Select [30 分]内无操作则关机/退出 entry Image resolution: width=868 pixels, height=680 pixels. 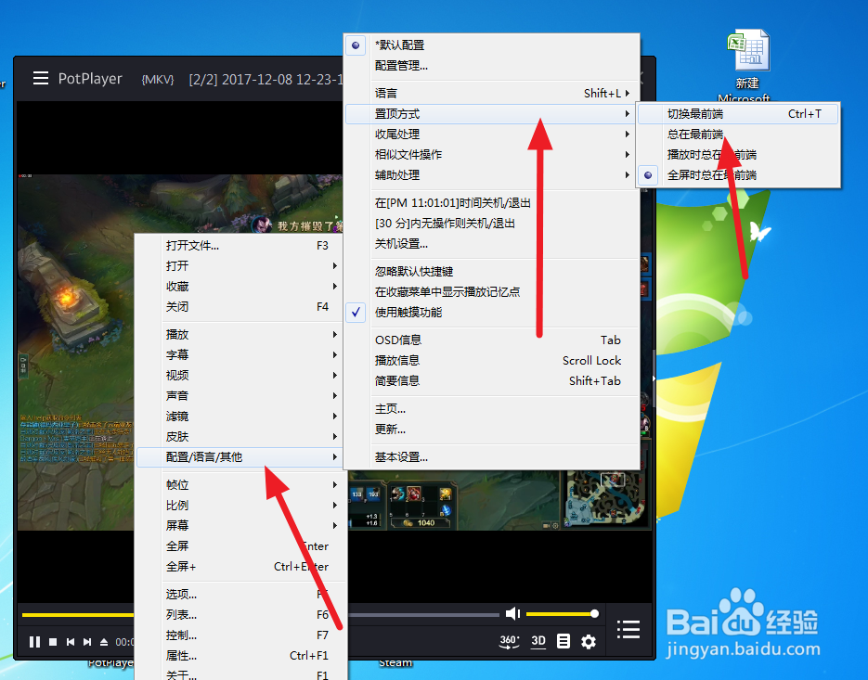493,224
